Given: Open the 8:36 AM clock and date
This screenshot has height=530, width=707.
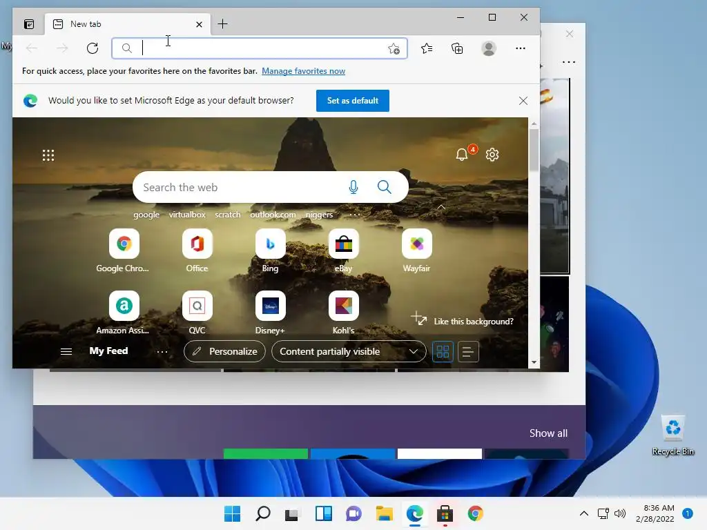Looking at the screenshot, I should [x=655, y=513].
